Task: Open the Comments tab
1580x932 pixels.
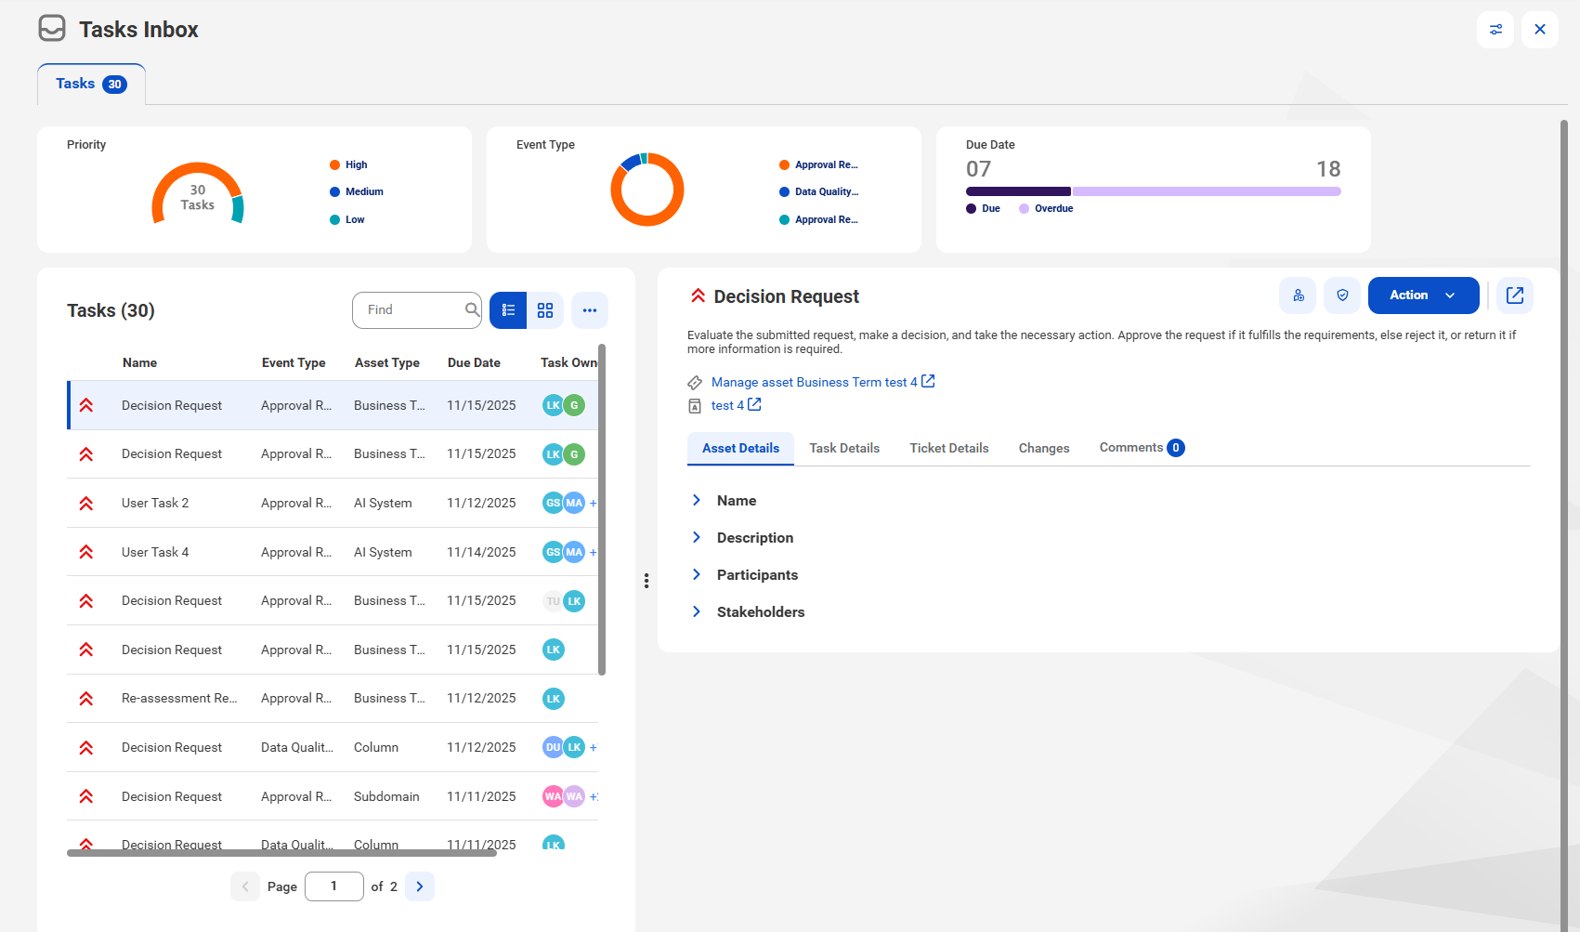Action: click(x=1142, y=448)
